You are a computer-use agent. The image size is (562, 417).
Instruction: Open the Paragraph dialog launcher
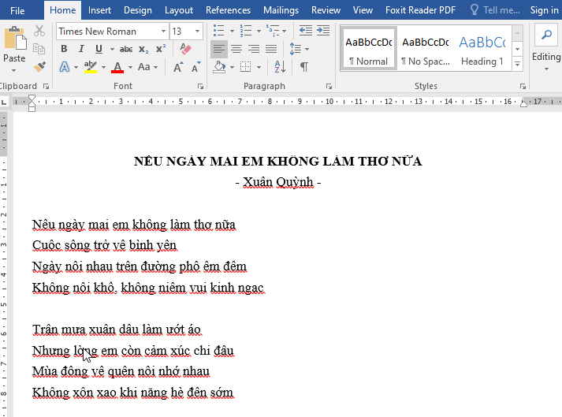click(x=329, y=87)
